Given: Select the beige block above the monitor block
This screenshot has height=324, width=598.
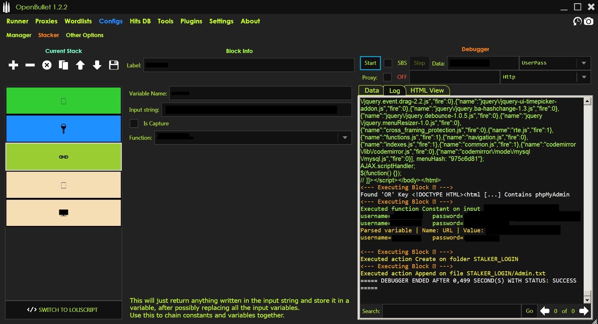Looking at the screenshot, I should pyautogui.click(x=64, y=185).
